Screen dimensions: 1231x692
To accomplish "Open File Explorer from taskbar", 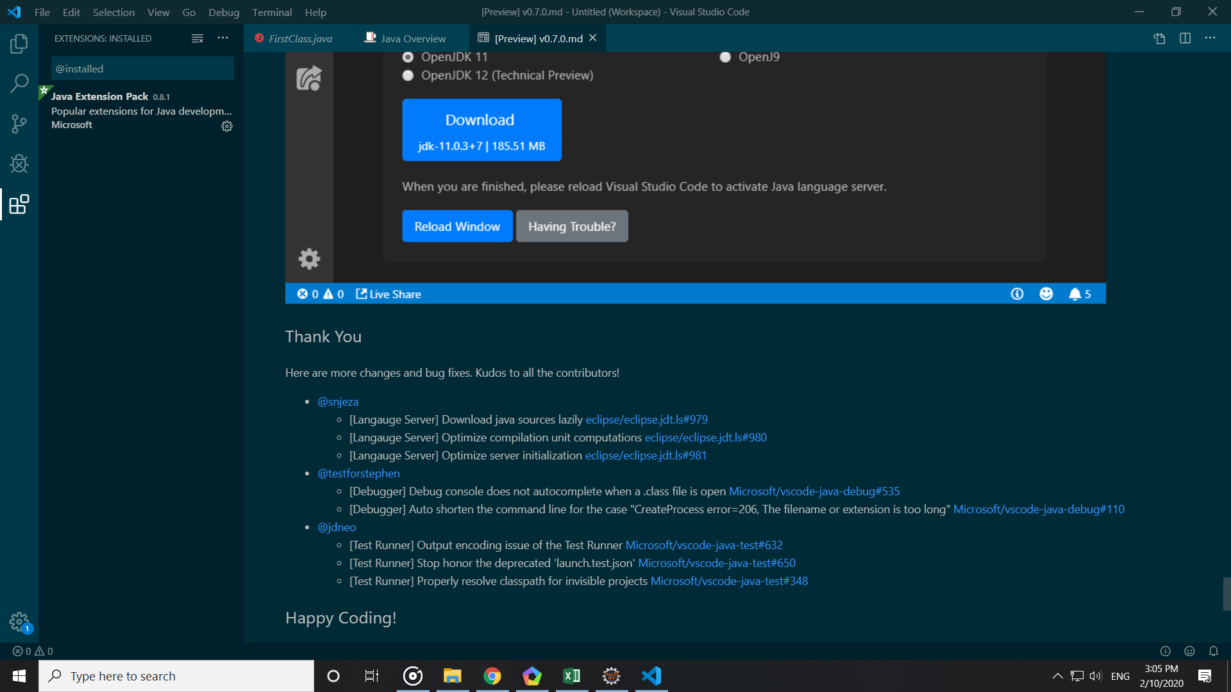I will click(x=453, y=676).
